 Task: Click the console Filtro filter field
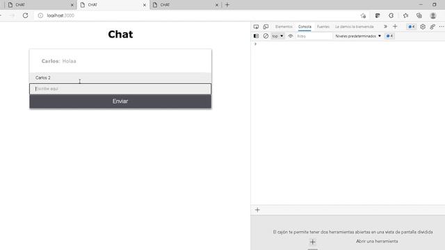(x=314, y=36)
